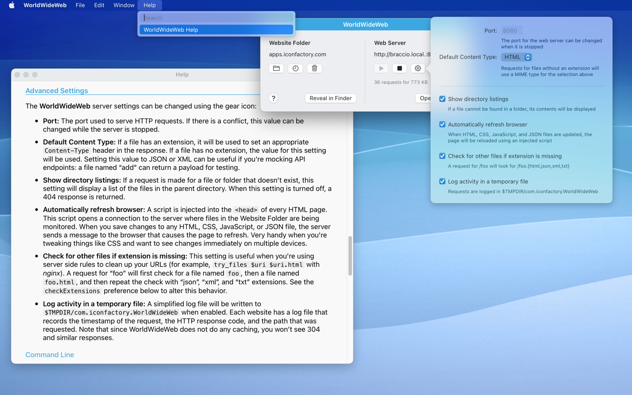Open the Apple menu

[x=11, y=5]
